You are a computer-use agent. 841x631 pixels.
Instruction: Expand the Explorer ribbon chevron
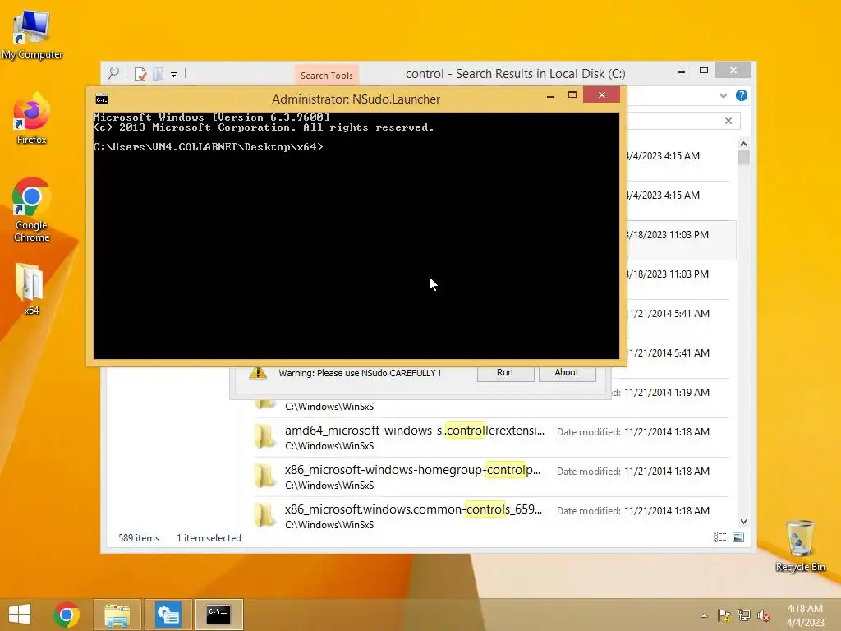[x=723, y=95]
